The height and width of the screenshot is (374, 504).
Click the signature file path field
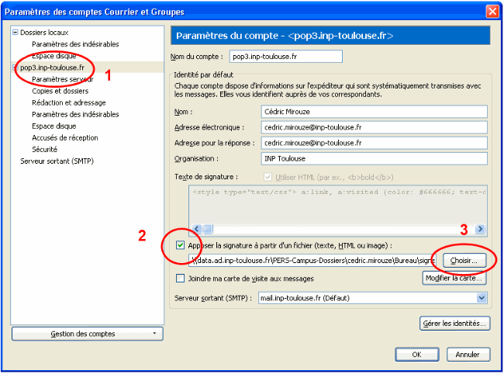coord(312,260)
